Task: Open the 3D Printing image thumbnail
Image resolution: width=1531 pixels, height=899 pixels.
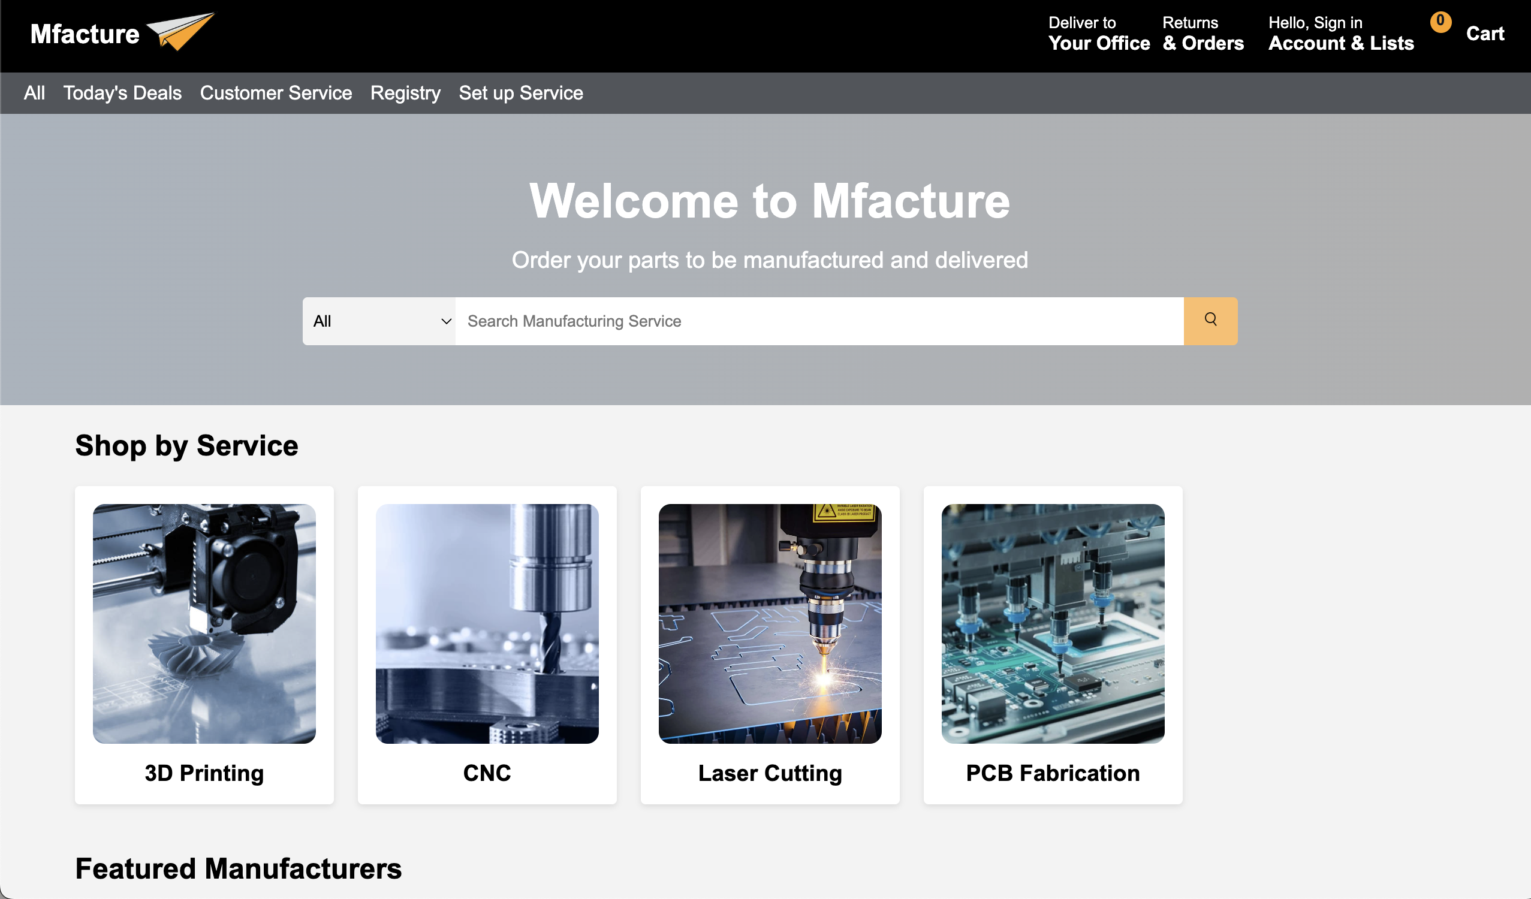Action: pyautogui.click(x=204, y=623)
